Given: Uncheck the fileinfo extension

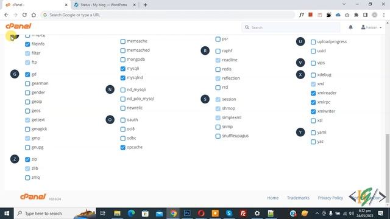Looking at the screenshot, I should point(27,44).
